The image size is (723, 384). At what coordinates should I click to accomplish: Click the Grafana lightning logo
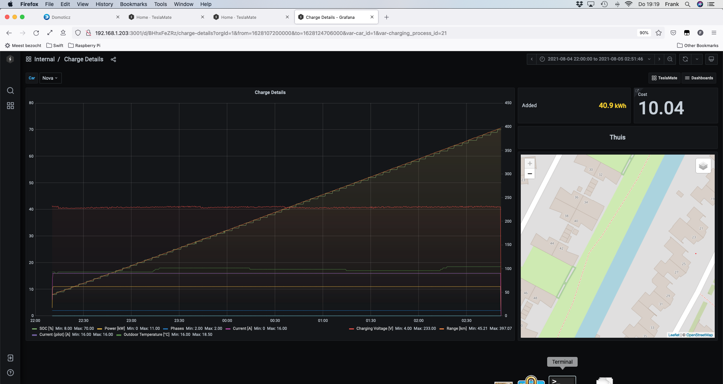click(x=10, y=59)
